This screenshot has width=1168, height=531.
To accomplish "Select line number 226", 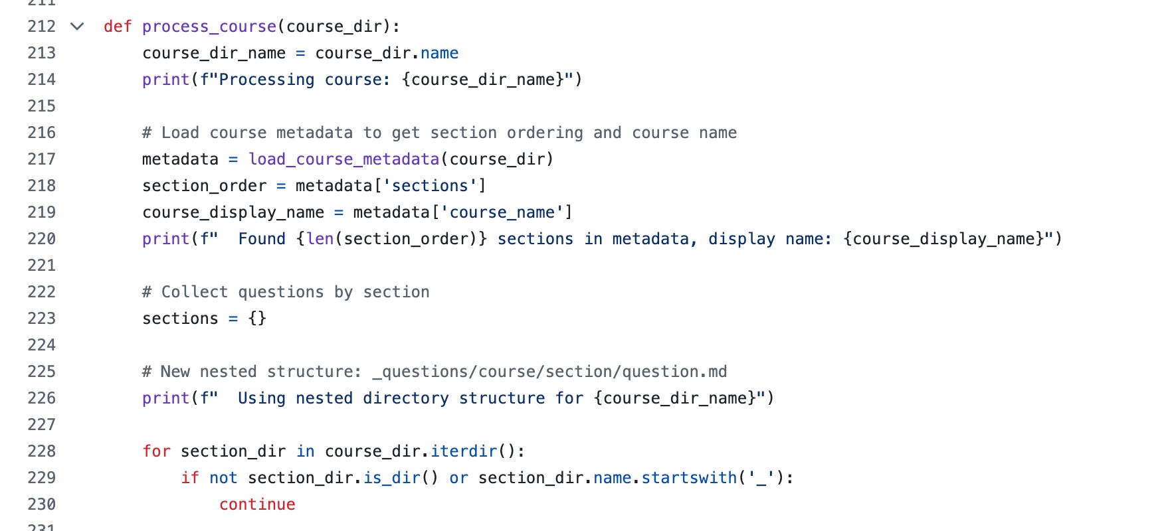I will click(42, 398).
